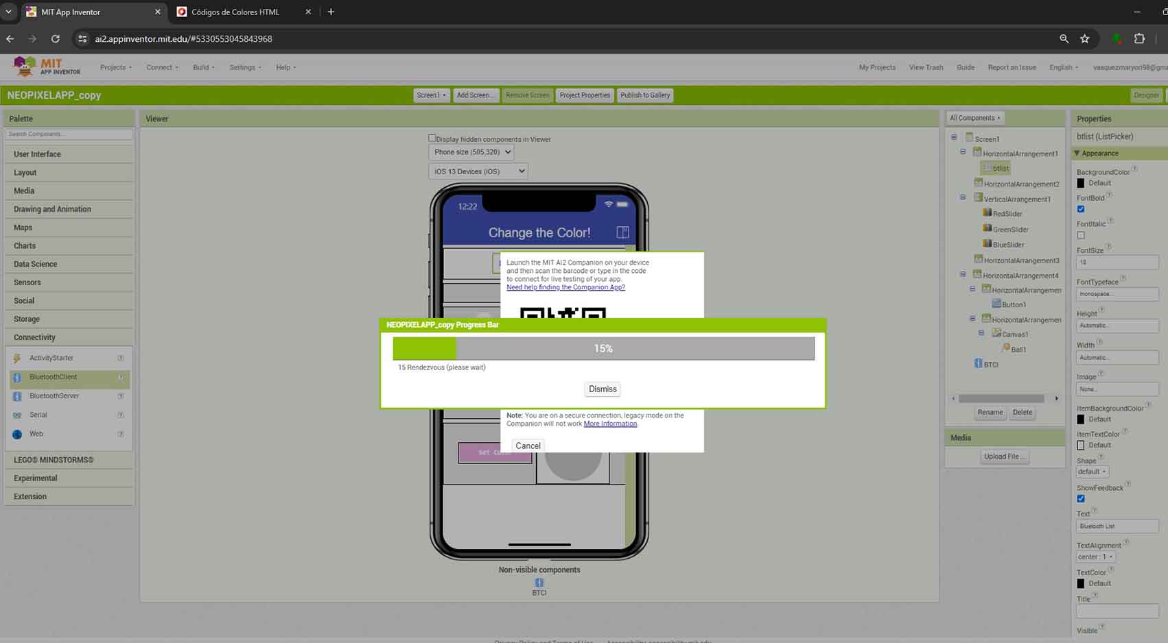The image size is (1168, 643).
Task: Open the Settings menu
Action: tap(245, 67)
